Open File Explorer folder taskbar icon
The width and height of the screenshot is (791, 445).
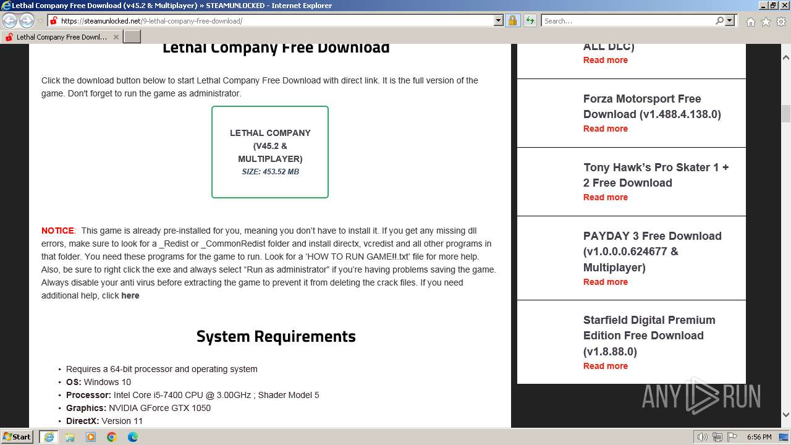[70, 437]
